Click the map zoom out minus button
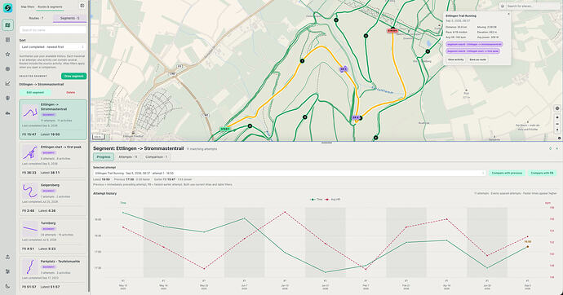563x295 pixels. (557, 124)
